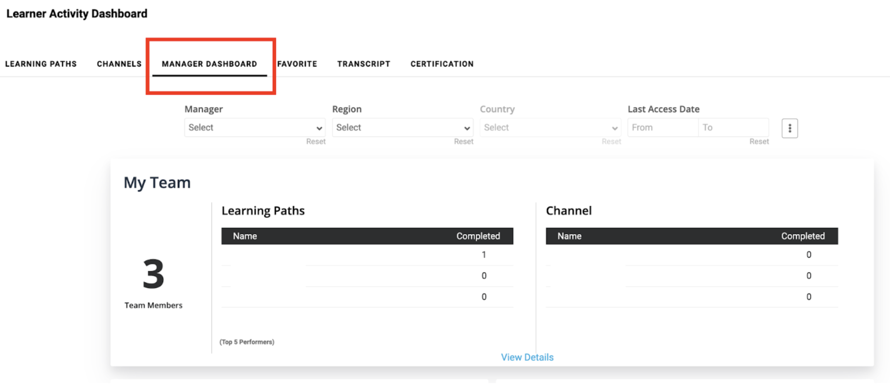Click the To date input field
890x387 pixels.
(734, 127)
